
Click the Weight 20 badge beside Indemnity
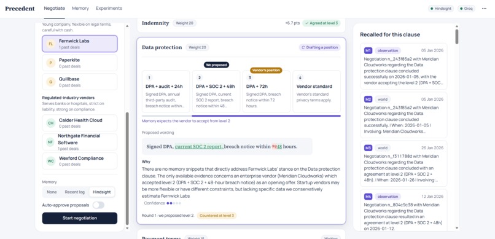point(184,23)
